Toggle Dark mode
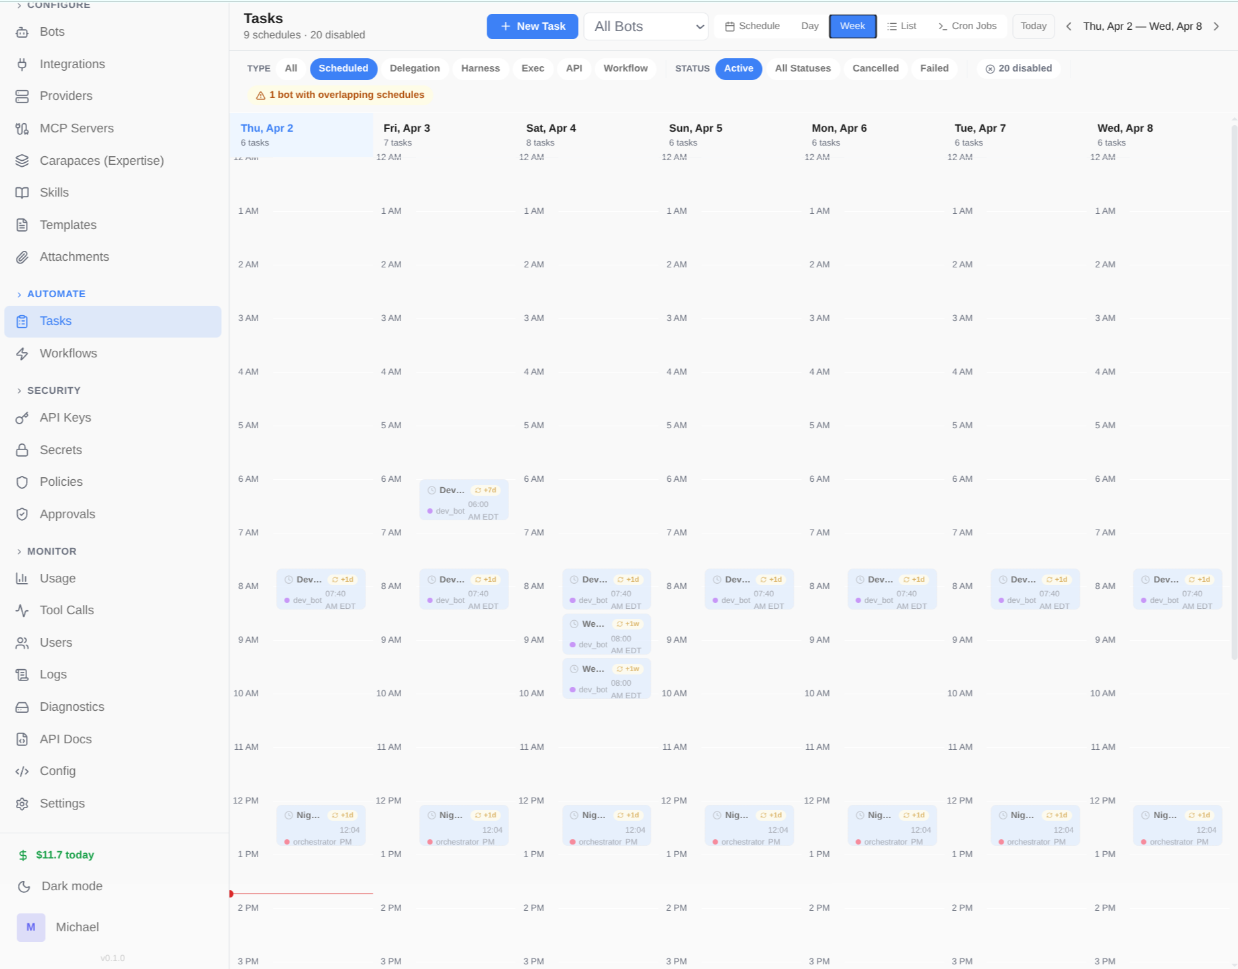Viewport: 1238px width, 969px height. tap(71, 886)
